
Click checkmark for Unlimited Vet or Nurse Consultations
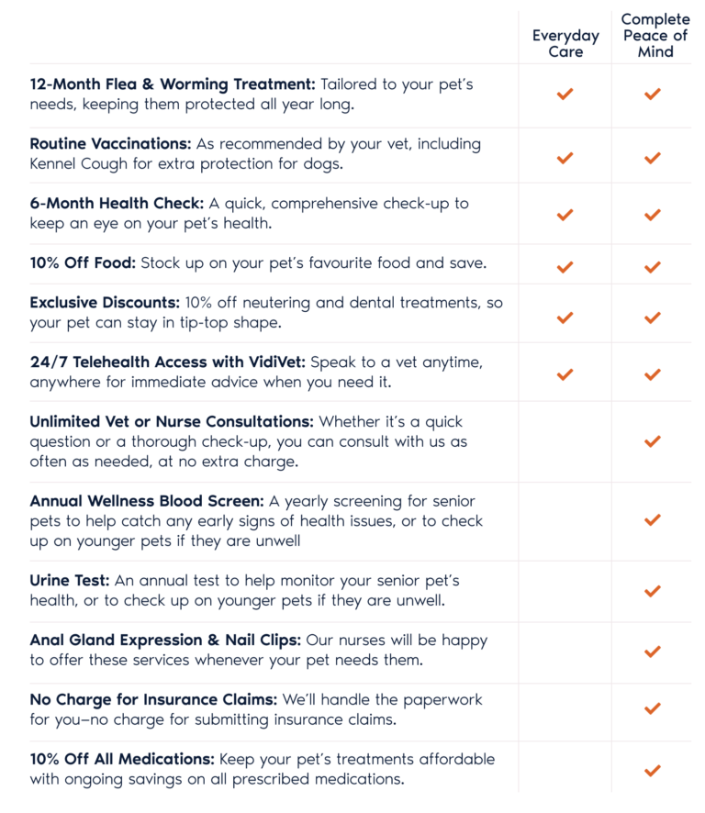point(653,441)
